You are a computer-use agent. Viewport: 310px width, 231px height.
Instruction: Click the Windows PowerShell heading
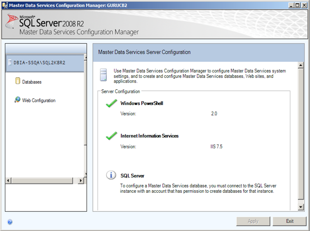click(142, 103)
